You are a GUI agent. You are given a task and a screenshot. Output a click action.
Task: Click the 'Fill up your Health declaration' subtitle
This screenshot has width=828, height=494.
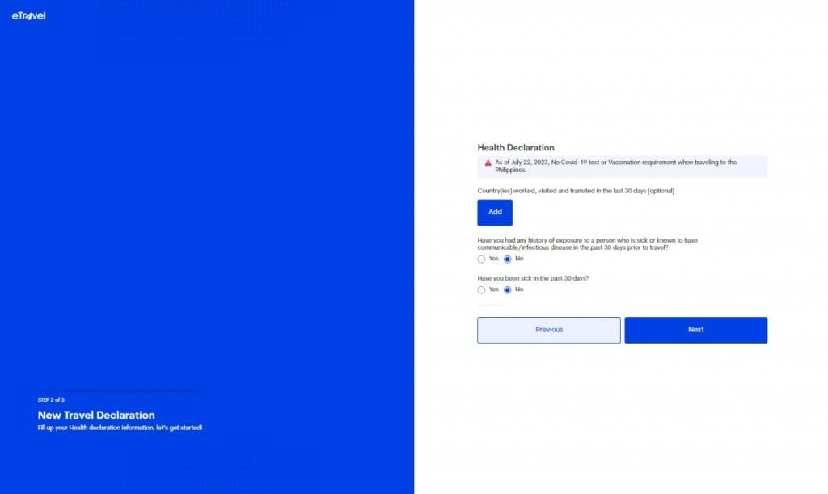(x=120, y=428)
